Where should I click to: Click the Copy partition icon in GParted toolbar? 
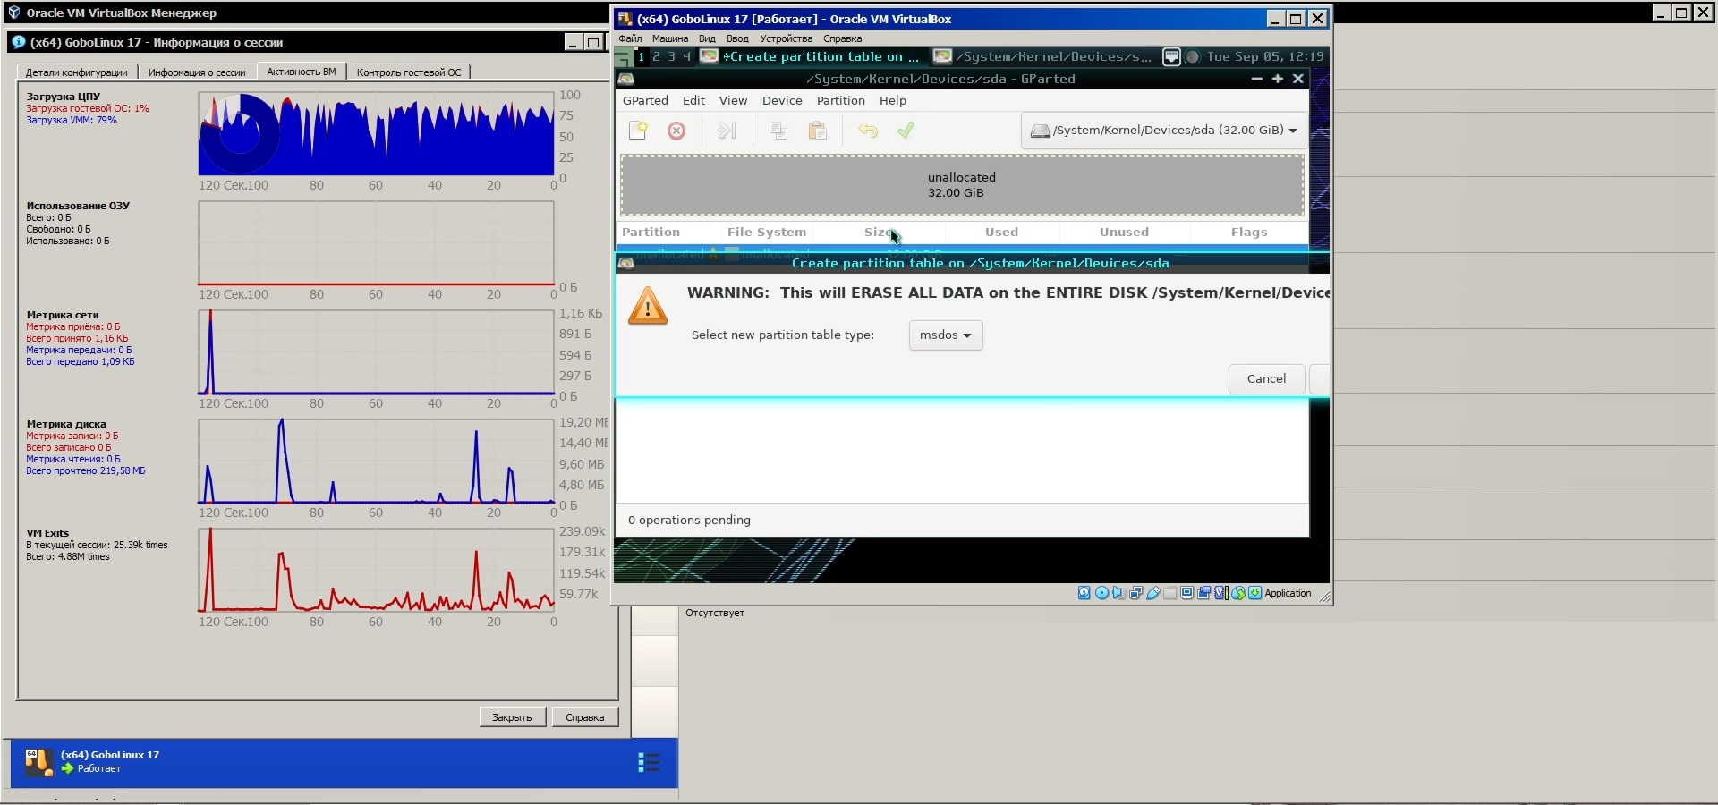(778, 131)
